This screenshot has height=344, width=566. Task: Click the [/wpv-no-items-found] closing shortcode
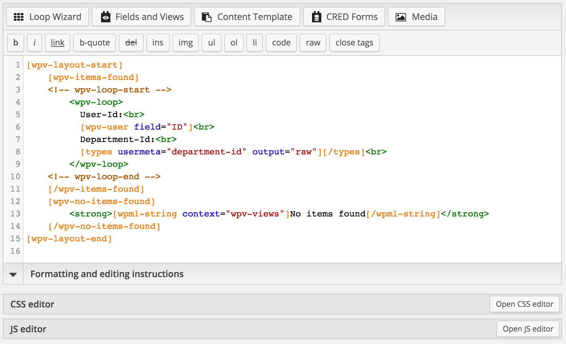pos(104,226)
